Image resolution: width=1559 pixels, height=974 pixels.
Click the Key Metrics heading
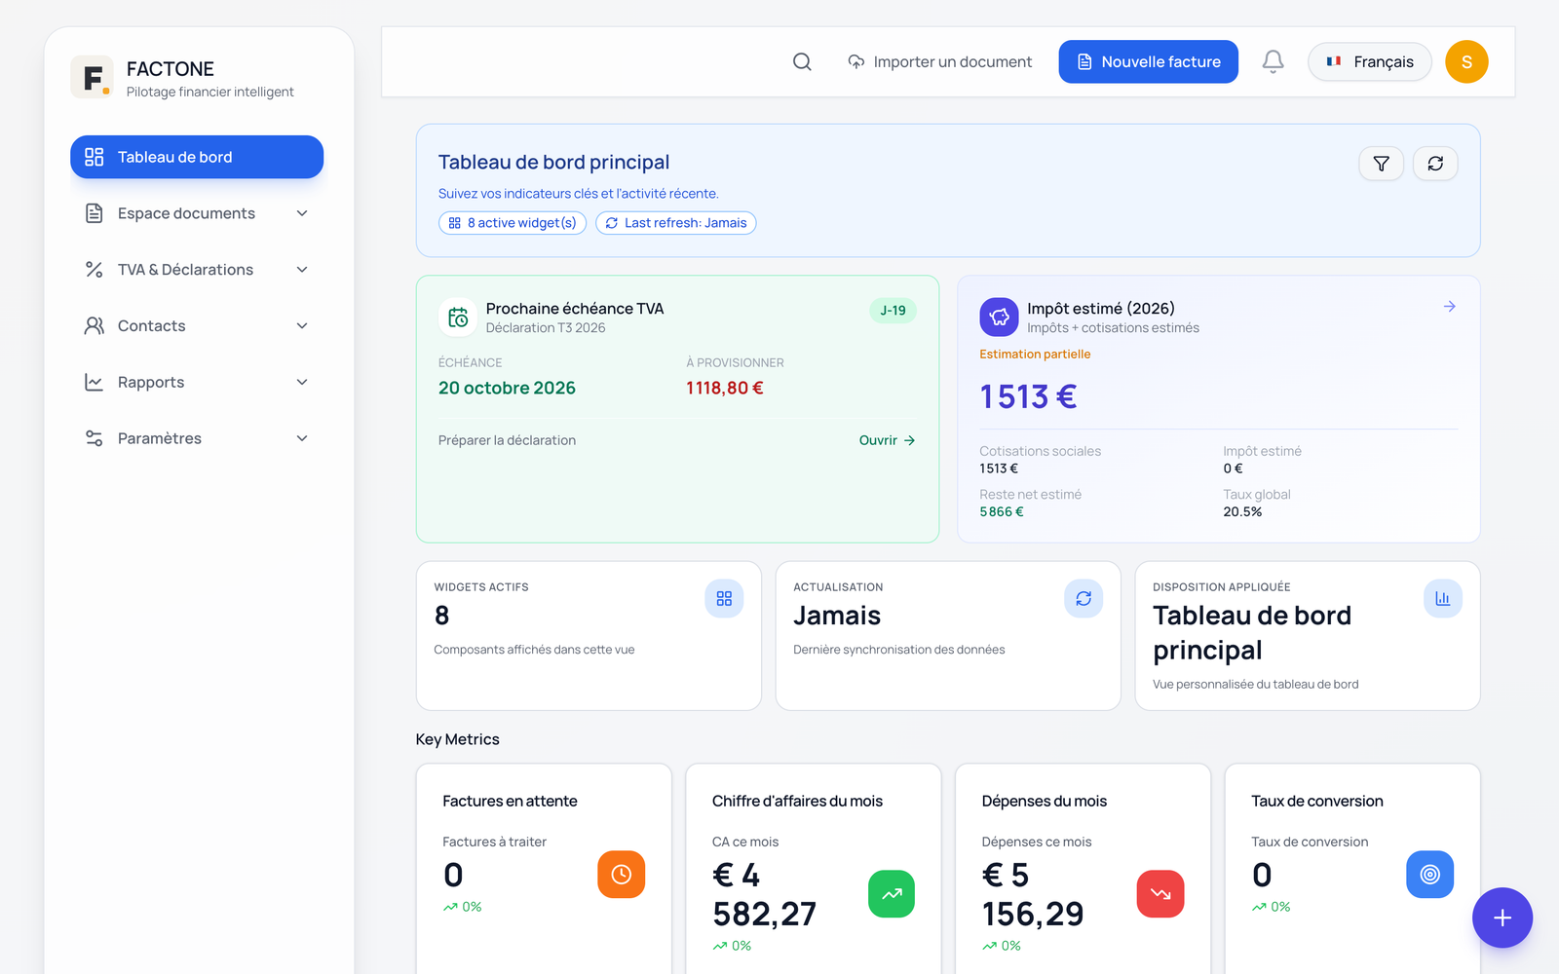(x=457, y=739)
